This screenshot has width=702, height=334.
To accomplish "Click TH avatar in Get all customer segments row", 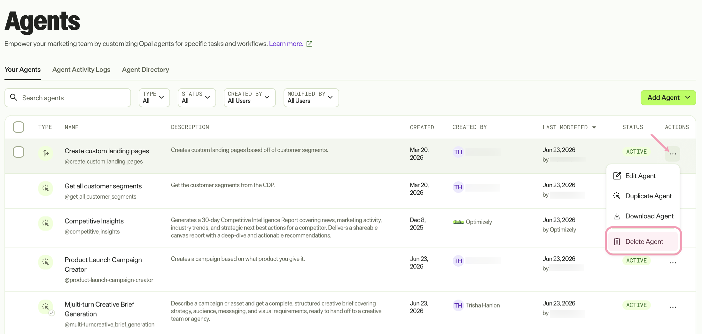I will pos(458,187).
